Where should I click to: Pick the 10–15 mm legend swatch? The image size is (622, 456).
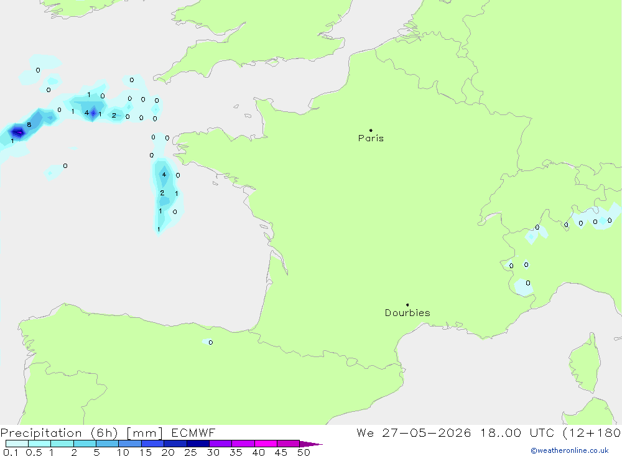click(130, 444)
